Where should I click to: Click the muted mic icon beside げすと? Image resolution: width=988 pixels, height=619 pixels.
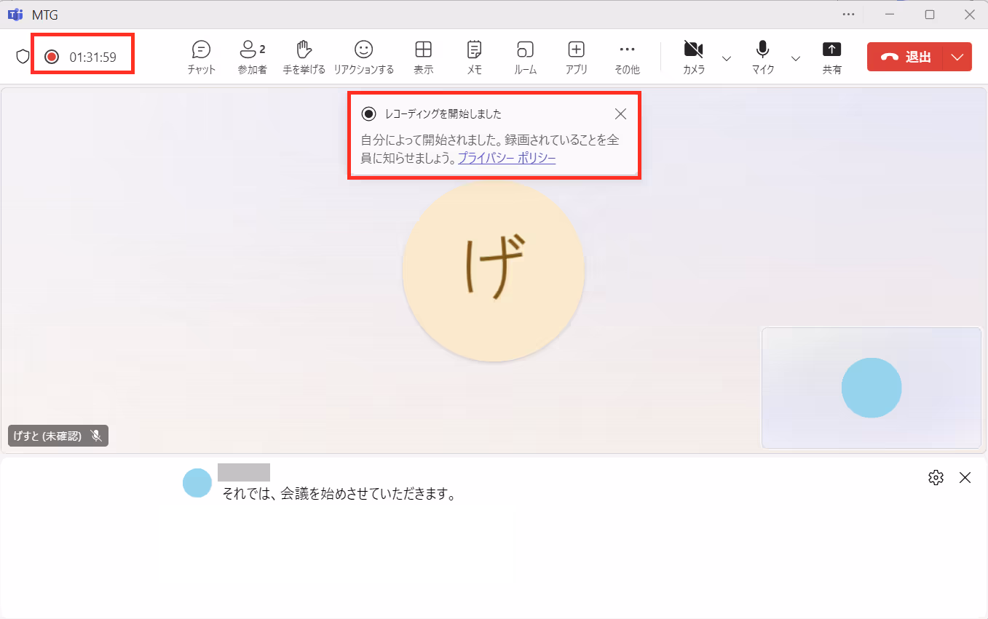(x=96, y=436)
